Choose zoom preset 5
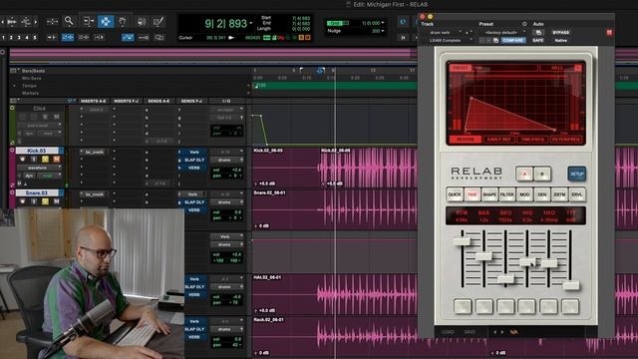The width and height of the screenshot is (638, 359). tap(35, 38)
